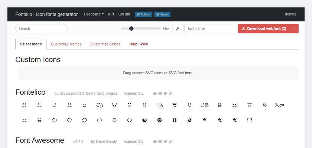Click the icon size slider handle

131,28
